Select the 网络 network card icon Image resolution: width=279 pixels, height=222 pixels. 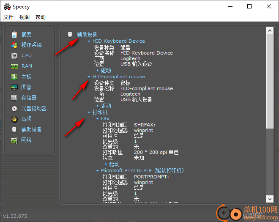point(14,140)
